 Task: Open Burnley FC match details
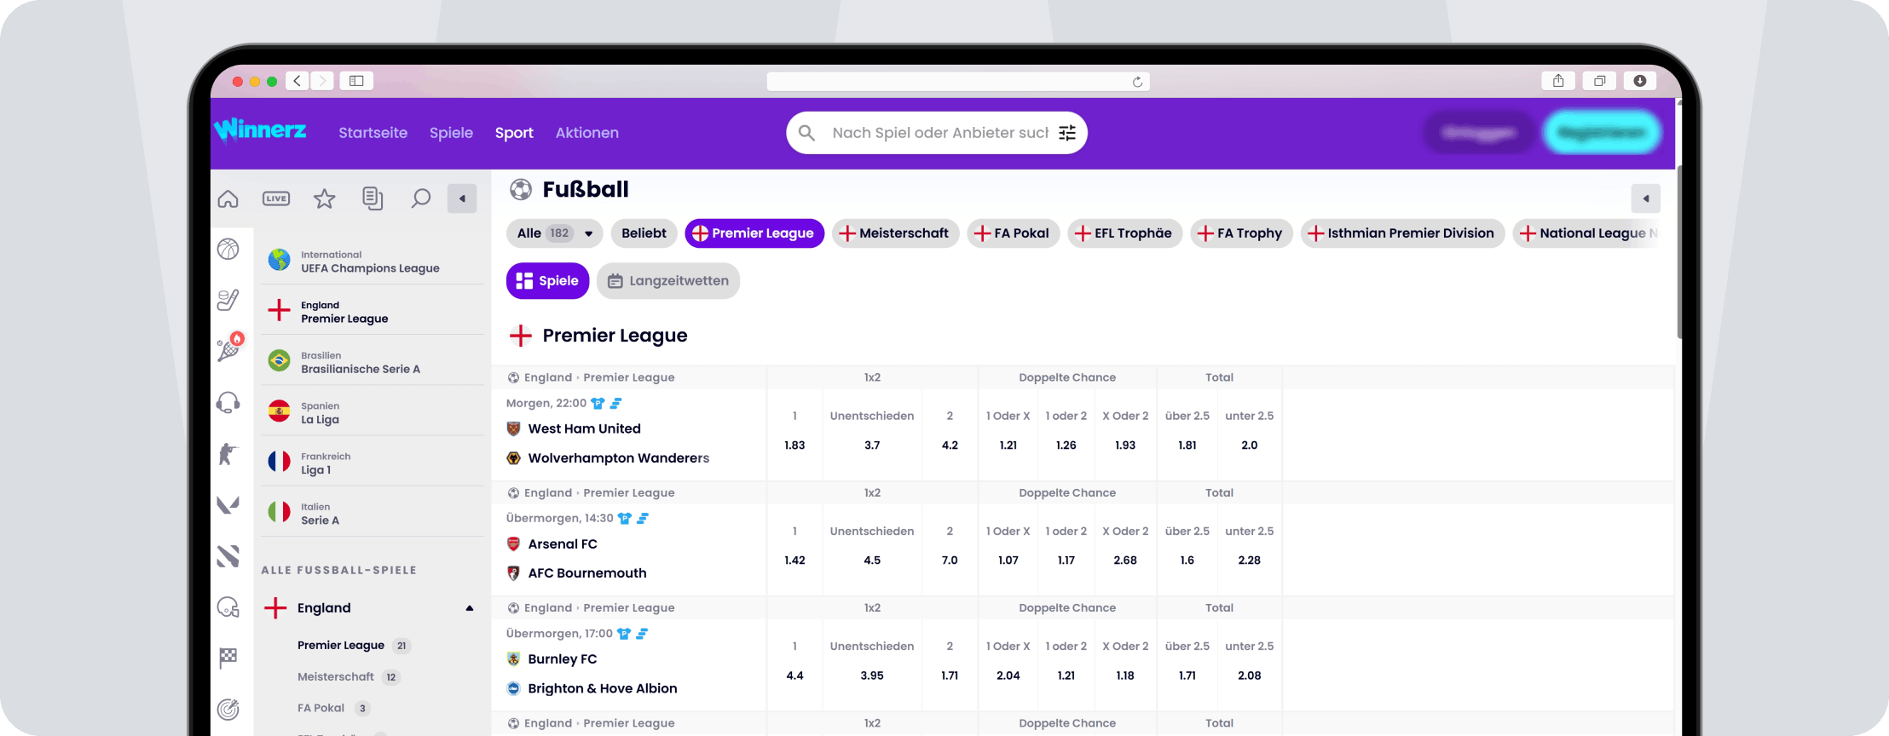(563, 659)
